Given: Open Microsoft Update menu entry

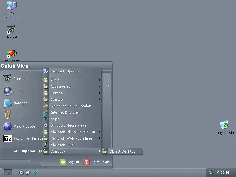Looking at the screenshot, I should click(72, 71).
